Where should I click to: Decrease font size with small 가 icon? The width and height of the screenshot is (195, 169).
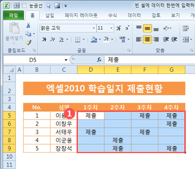127,28
